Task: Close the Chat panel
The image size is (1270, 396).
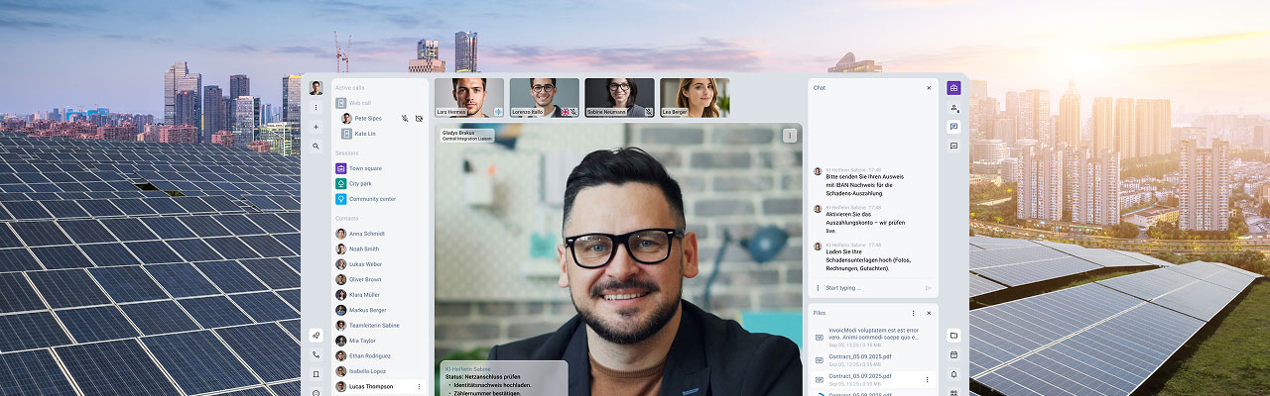Action: pyautogui.click(x=929, y=88)
